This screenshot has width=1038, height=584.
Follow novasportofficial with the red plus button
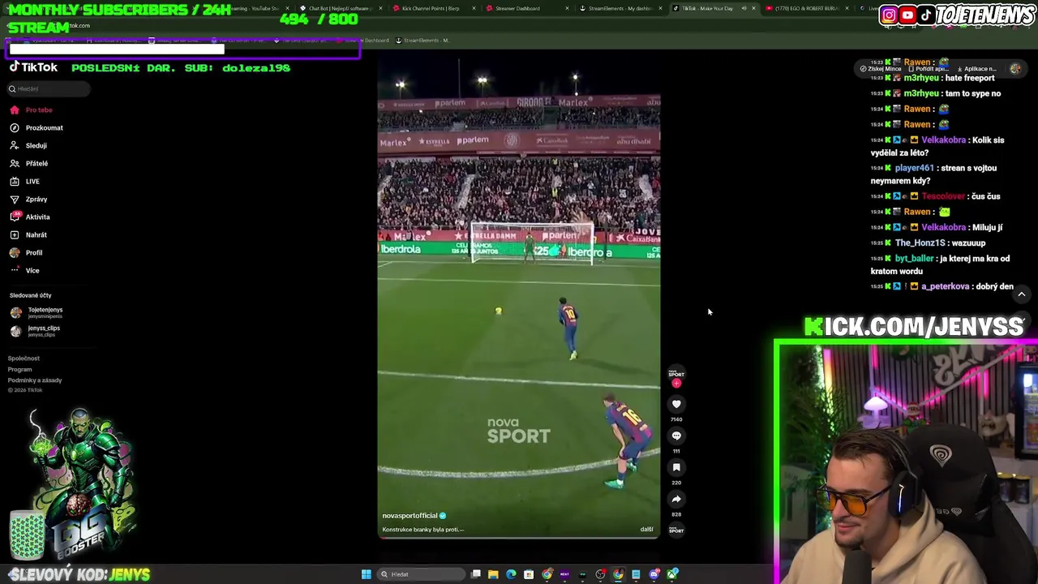point(676,384)
